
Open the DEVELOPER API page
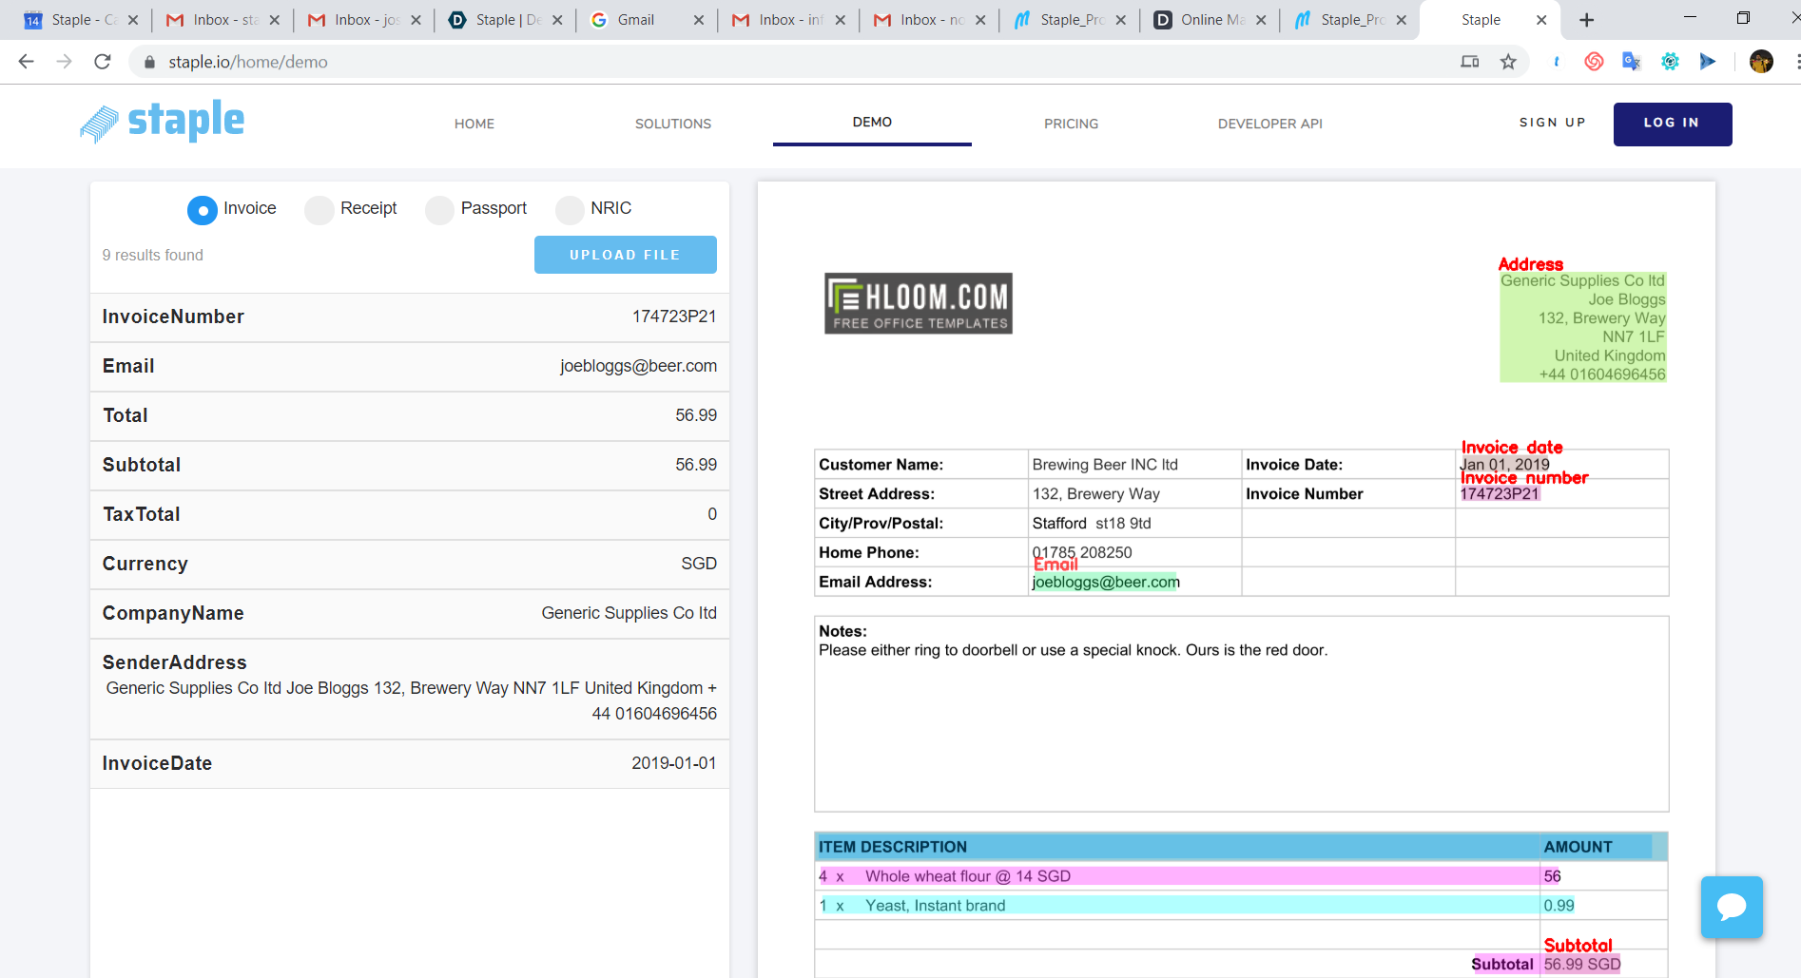pyautogui.click(x=1270, y=124)
